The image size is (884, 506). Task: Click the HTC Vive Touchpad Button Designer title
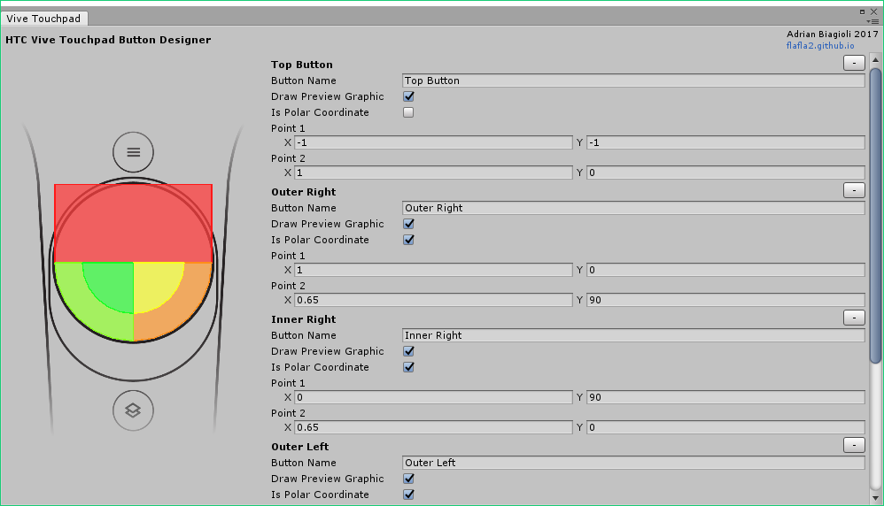[108, 40]
